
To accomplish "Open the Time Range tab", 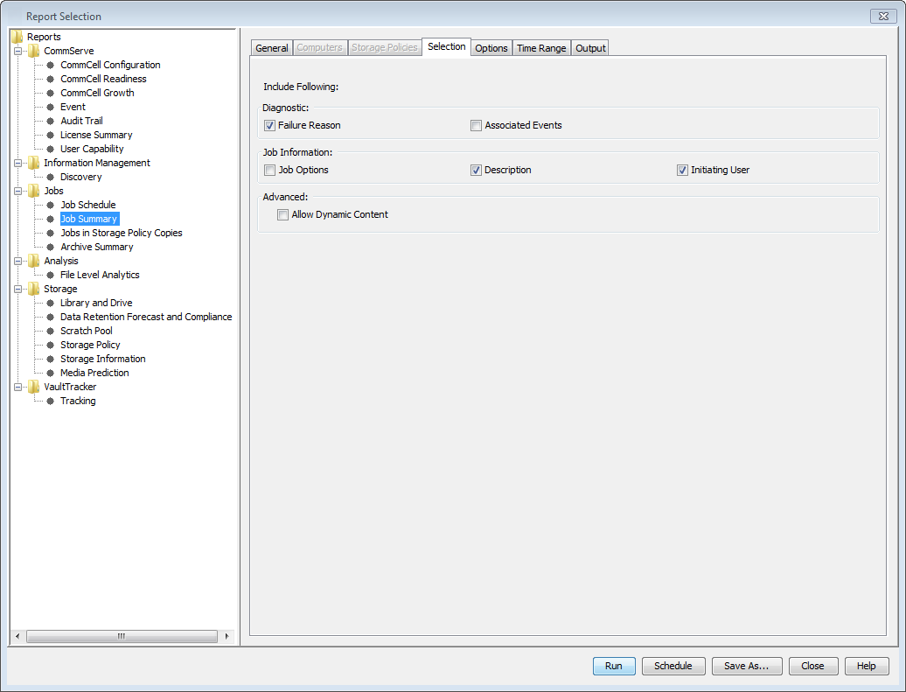I will click(541, 47).
